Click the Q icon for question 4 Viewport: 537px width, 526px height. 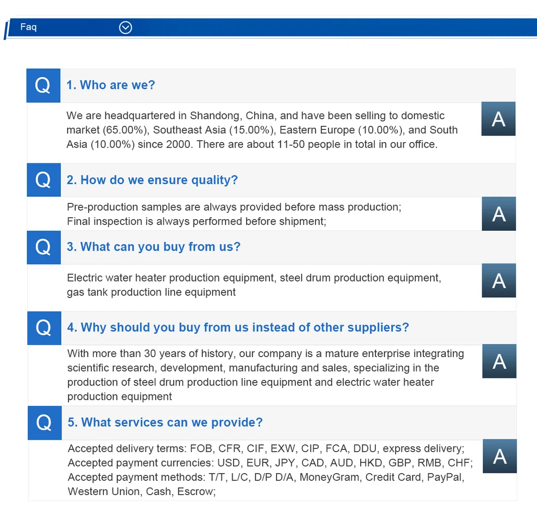pyautogui.click(x=44, y=328)
